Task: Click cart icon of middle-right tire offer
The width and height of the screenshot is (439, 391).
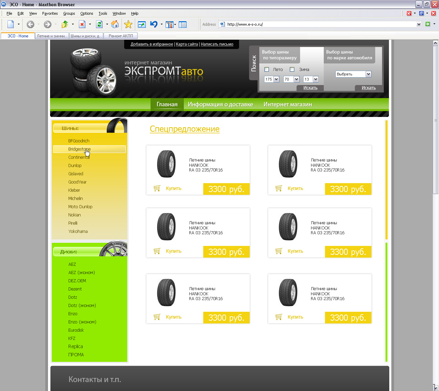Action: click(x=279, y=251)
